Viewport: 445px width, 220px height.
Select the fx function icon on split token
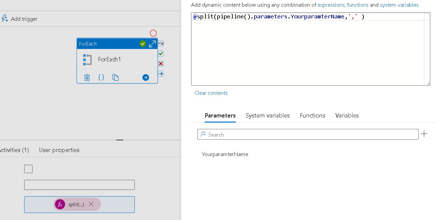pos(60,204)
